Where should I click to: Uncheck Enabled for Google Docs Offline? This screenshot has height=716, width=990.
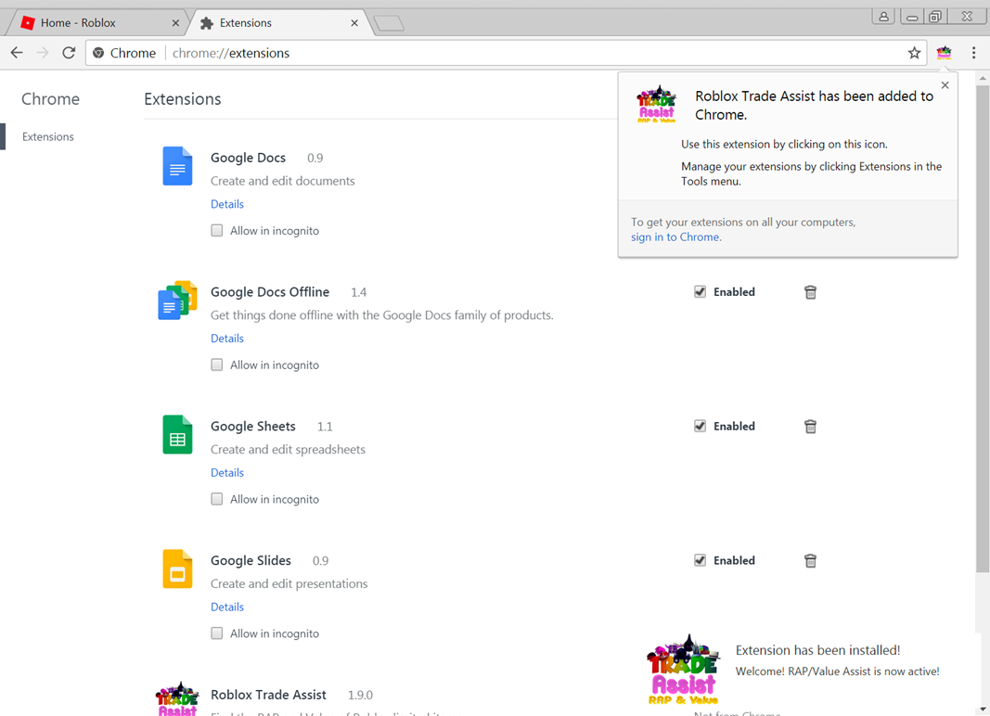(x=700, y=292)
